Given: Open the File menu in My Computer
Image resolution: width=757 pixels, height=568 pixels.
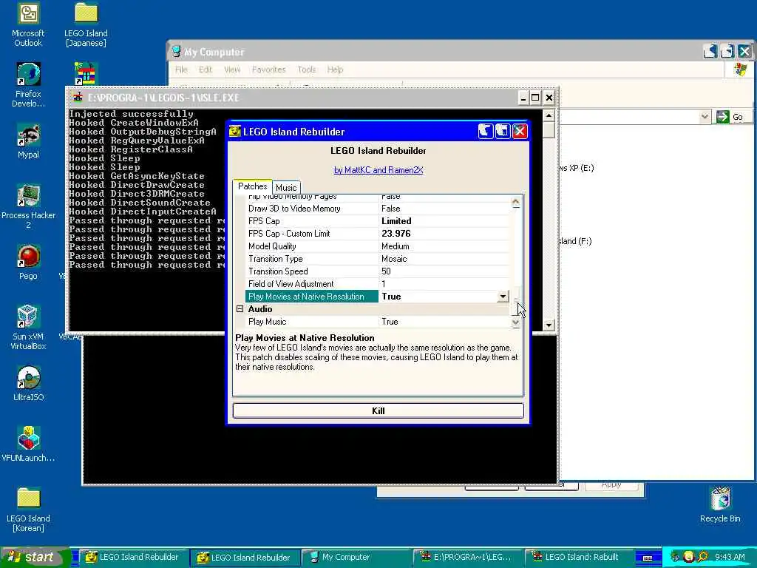Looking at the screenshot, I should [181, 70].
